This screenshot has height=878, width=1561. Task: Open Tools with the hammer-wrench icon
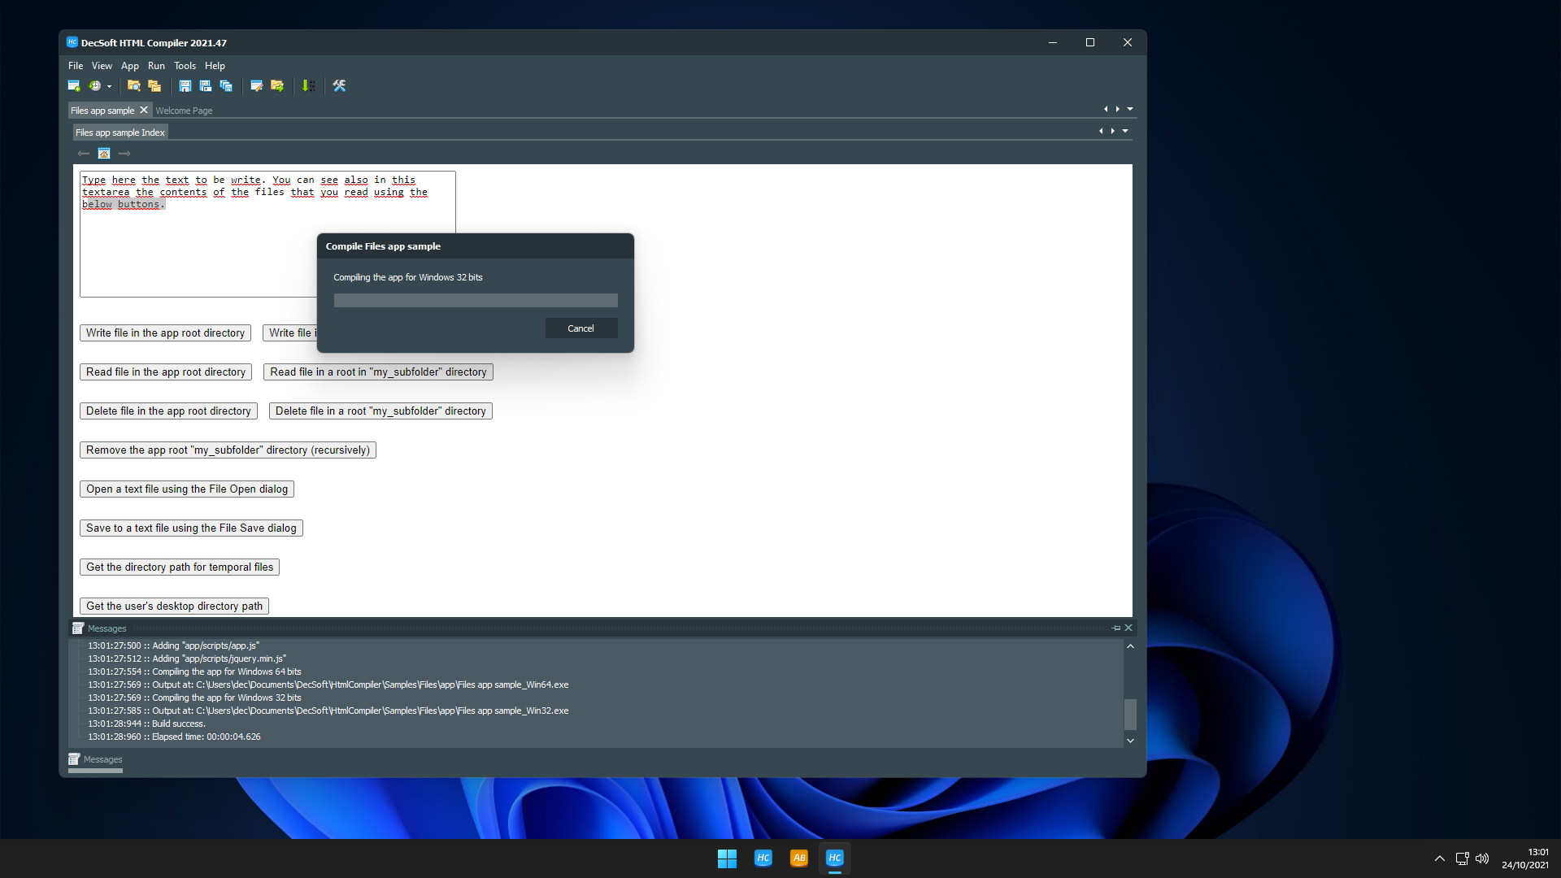coord(339,85)
